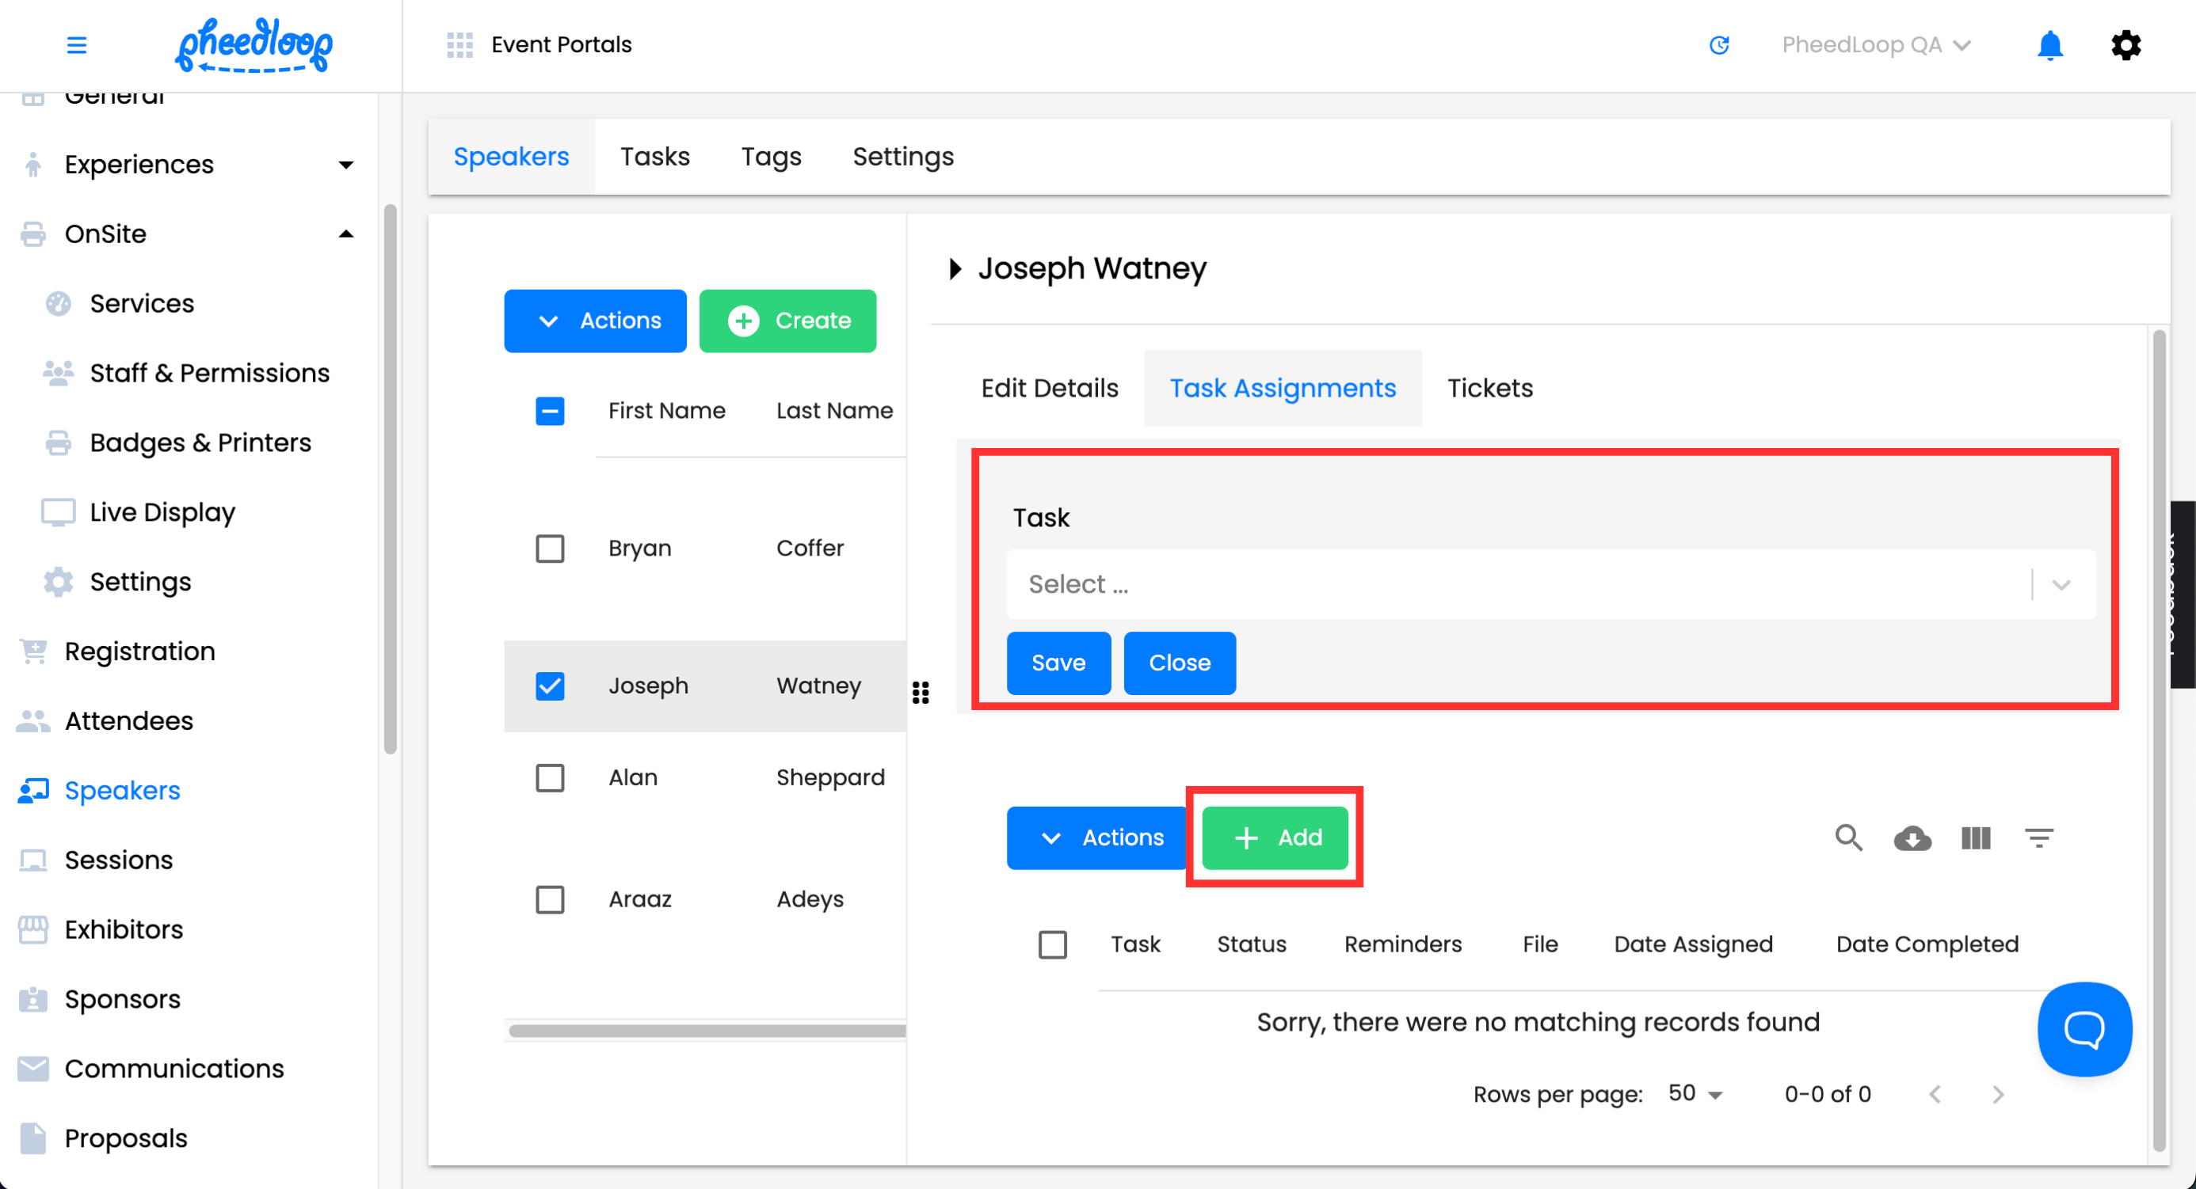Click the Badges & Printers icon
Screen dimensions: 2196x1189
tap(58, 443)
